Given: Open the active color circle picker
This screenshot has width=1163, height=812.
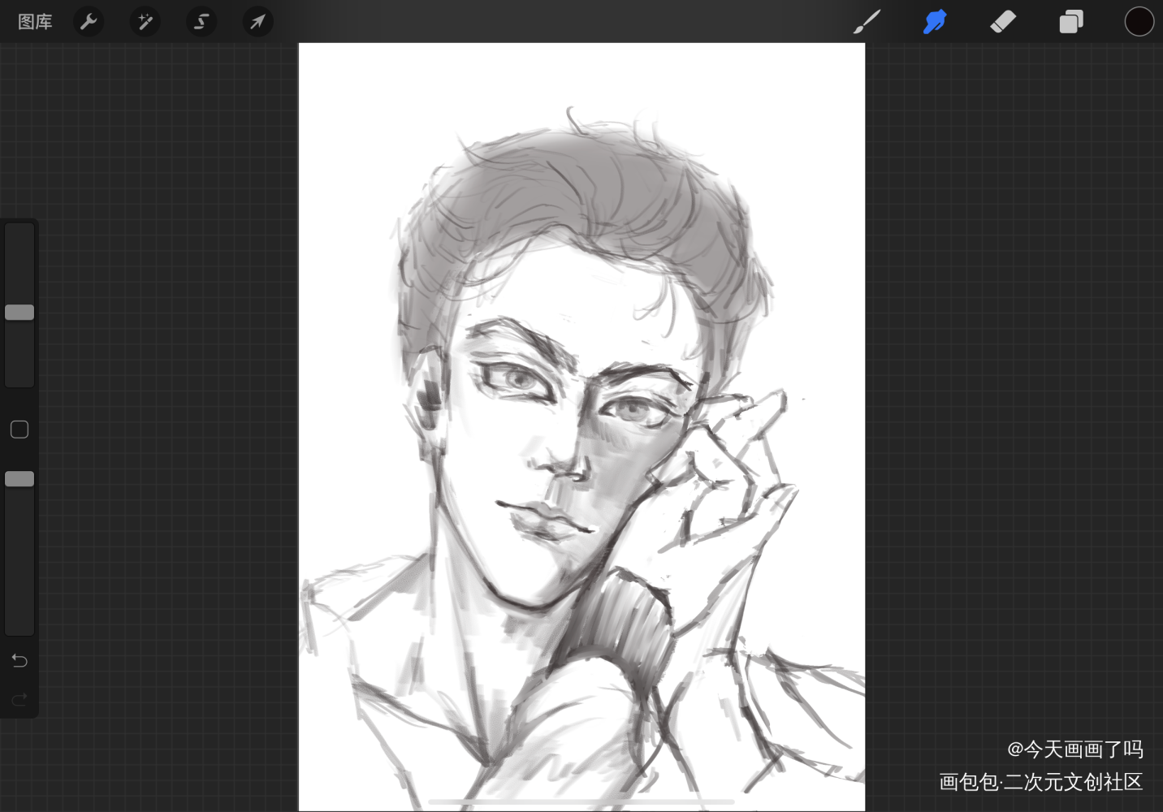Looking at the screenshot, I should click(1139, 22).
